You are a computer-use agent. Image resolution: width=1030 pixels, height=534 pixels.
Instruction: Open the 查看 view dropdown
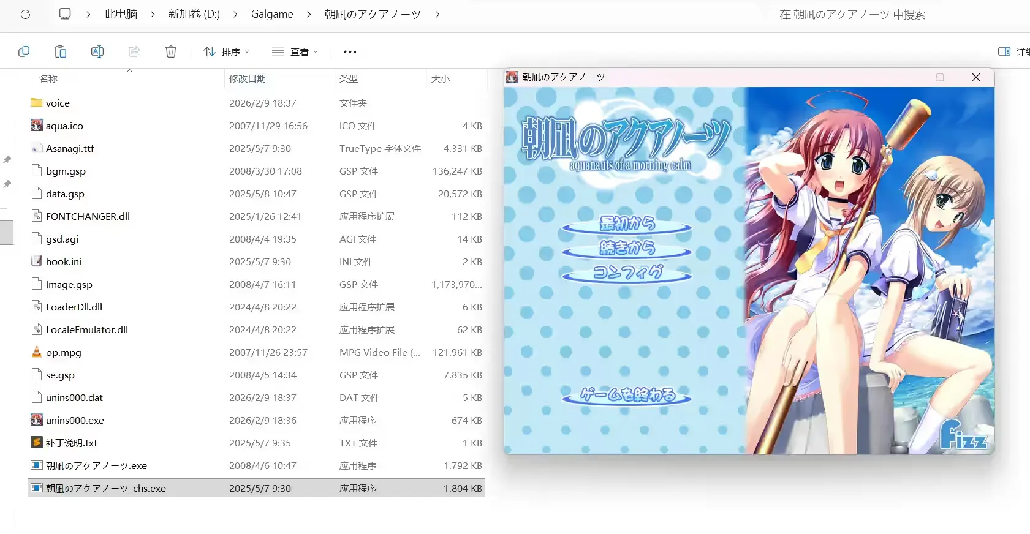pyautogui.click(x=295, y=51)
